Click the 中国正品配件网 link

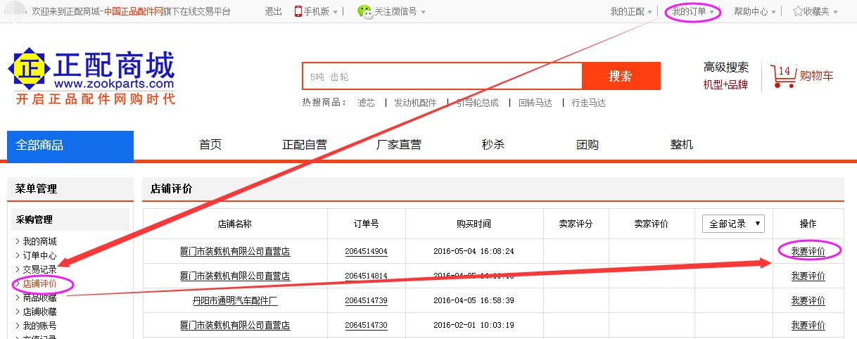click(x=134, y=11)
